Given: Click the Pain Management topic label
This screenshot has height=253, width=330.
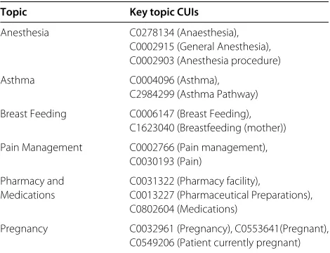Looking at the screenshot, I should coord(41,148).
